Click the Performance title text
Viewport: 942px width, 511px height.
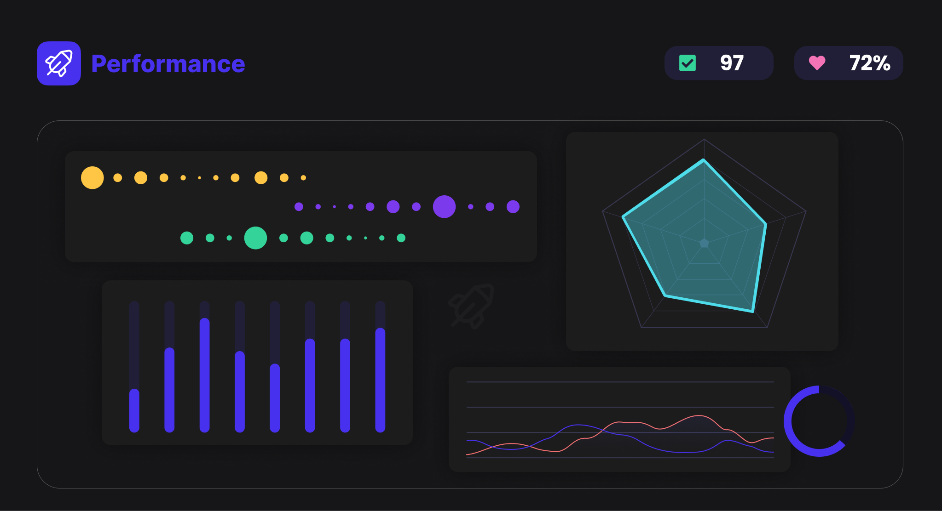[x=168, y=64]
